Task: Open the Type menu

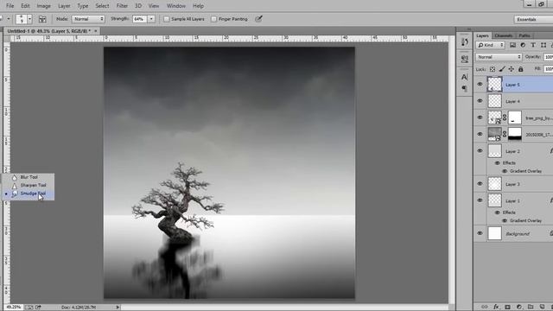Action: 83,6
